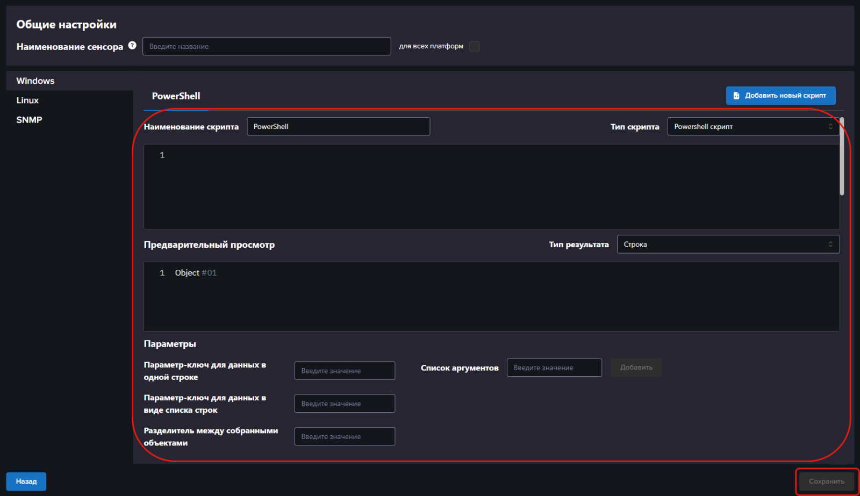This screenshot has height=496, width=860.
Task: Enable the для всех платформ checkbox
Action: click(x=475, y=46)
